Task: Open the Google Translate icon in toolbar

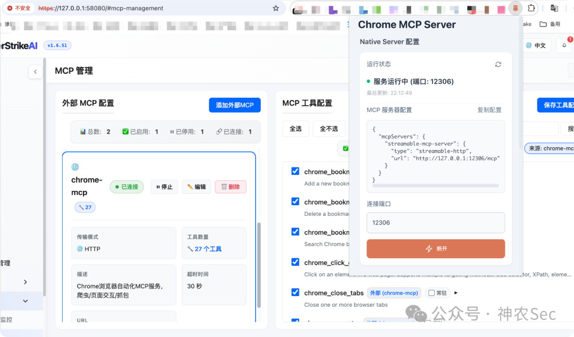Action: [554, 8]
